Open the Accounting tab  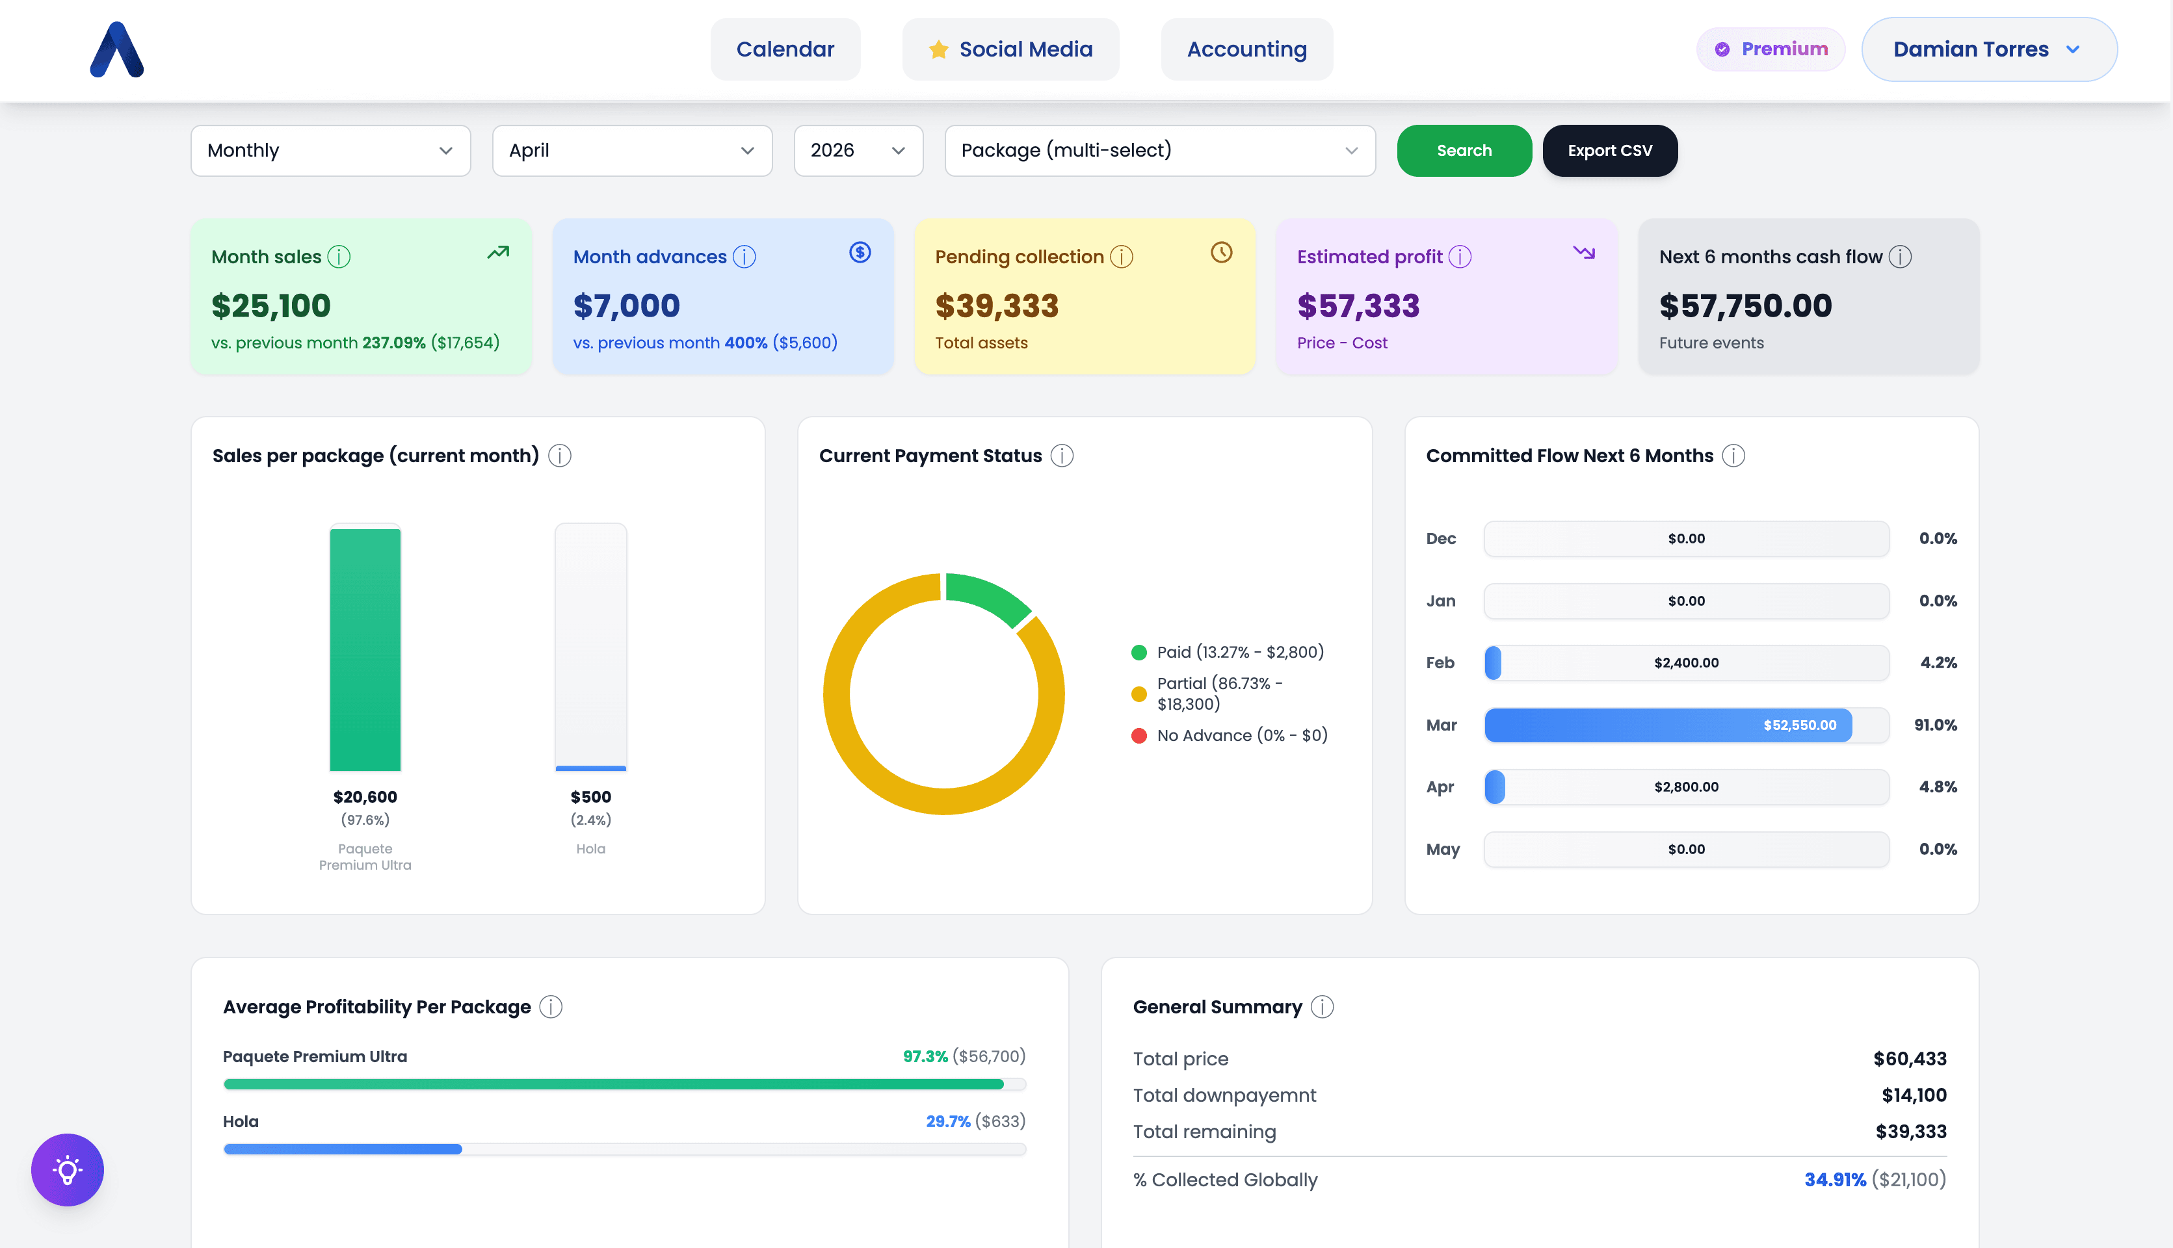[1246, 49]
